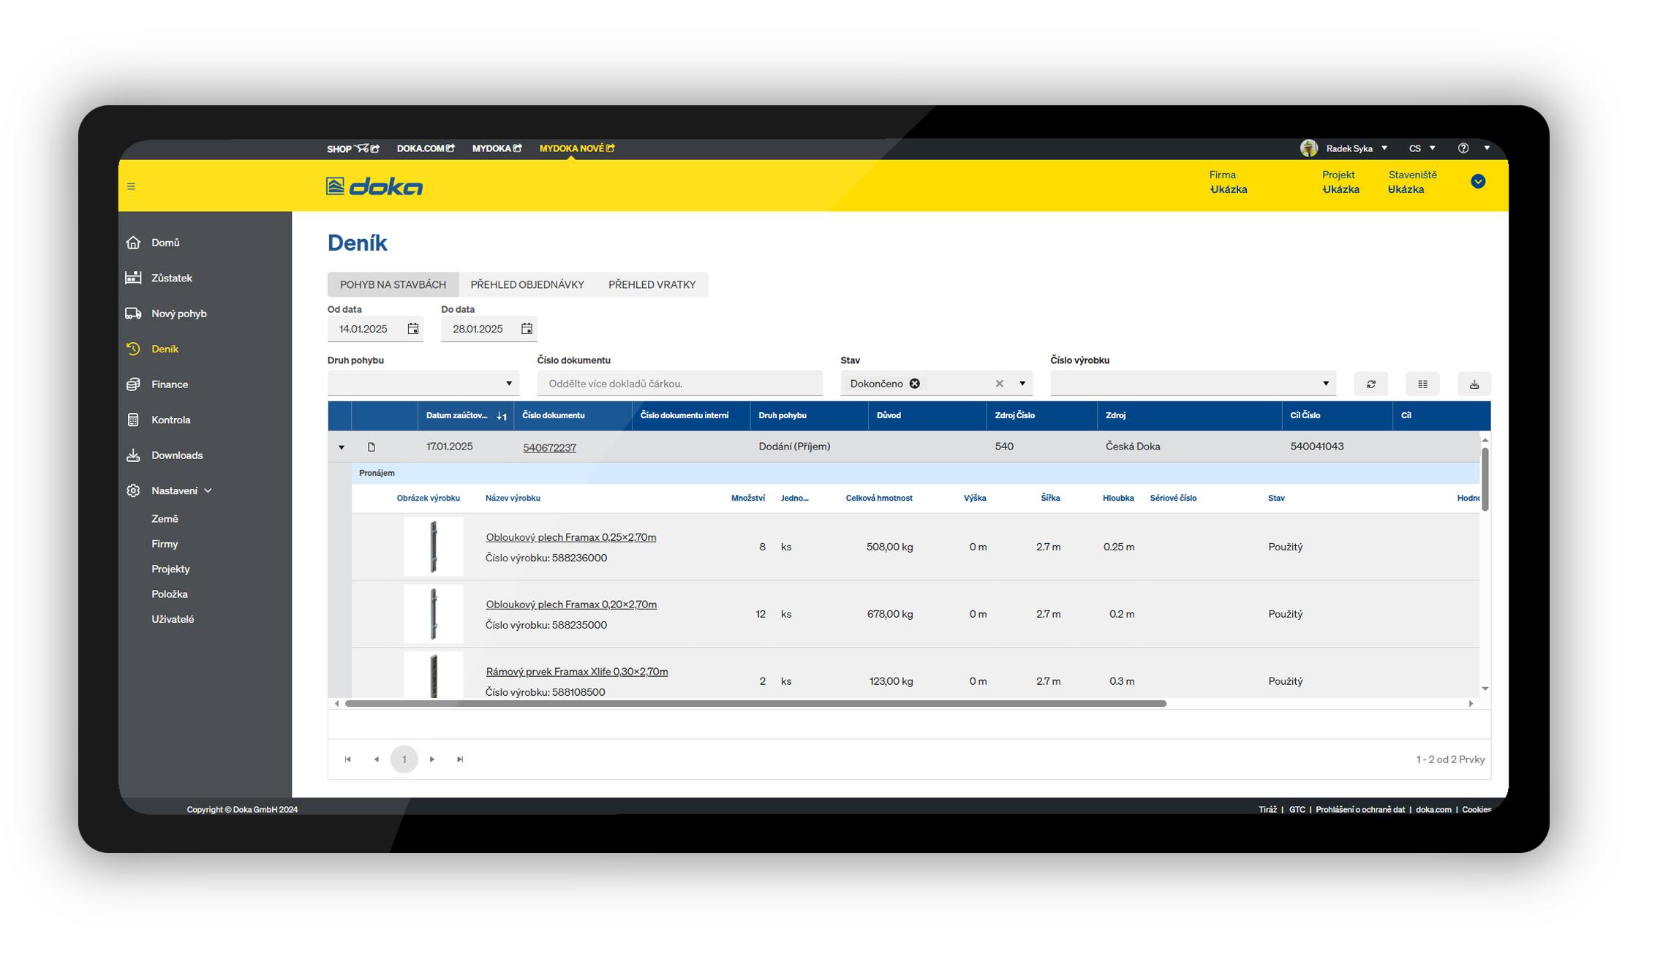Clear the Stav field with X

click(x=1000, y=384)
